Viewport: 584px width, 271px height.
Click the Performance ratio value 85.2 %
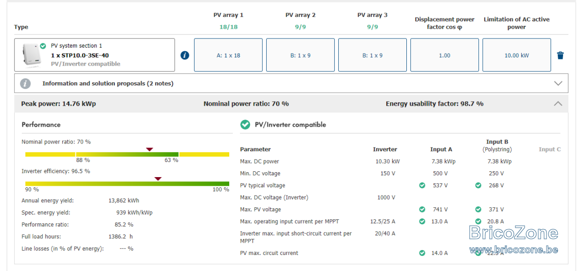pos(124,225)
